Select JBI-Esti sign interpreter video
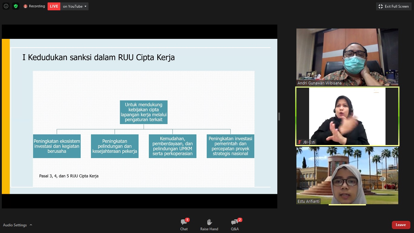The height and width of the screenshot is (233, 414). pyautogui.click(x=347, y=116)
